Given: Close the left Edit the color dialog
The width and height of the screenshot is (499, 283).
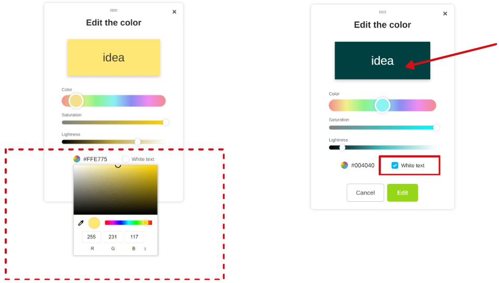Looking at the screenshot, I should [174, 11].
